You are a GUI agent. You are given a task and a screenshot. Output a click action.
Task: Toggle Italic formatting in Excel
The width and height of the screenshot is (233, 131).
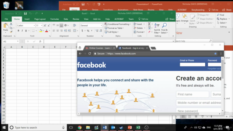[x=22, y=31]
